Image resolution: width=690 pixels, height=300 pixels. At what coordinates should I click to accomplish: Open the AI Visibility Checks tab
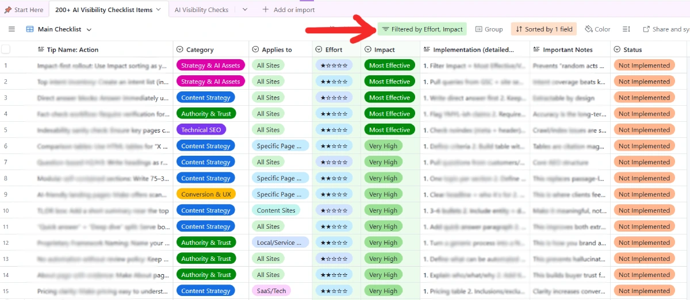(x=201, y=10)
